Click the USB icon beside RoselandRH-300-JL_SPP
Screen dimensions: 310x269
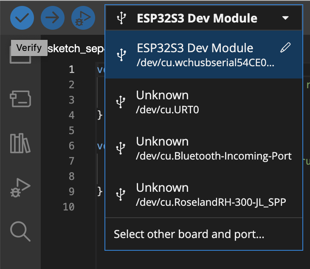(x=121, y=194)
